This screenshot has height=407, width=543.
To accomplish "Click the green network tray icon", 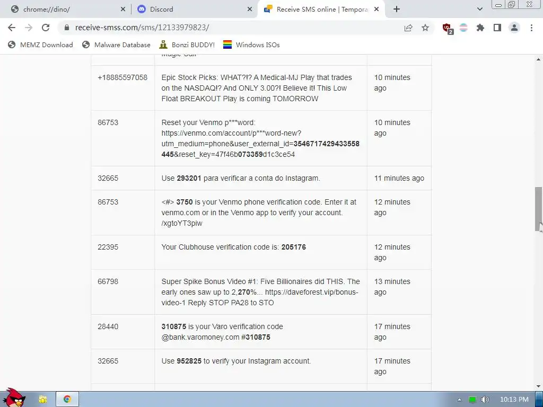I will (472, 400).
